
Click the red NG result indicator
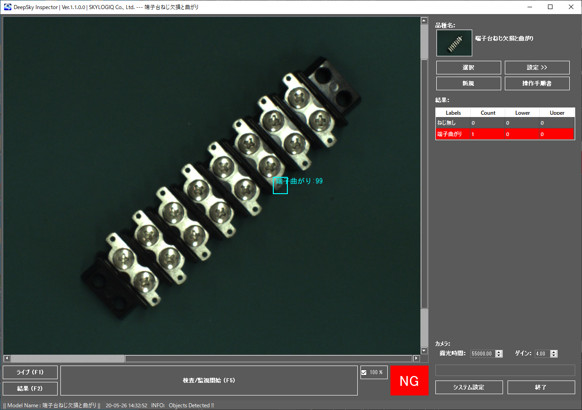tap(409, 381)
